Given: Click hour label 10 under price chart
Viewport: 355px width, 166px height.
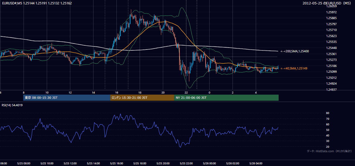Looking at the screenshot, I should (x=47, y=92).
